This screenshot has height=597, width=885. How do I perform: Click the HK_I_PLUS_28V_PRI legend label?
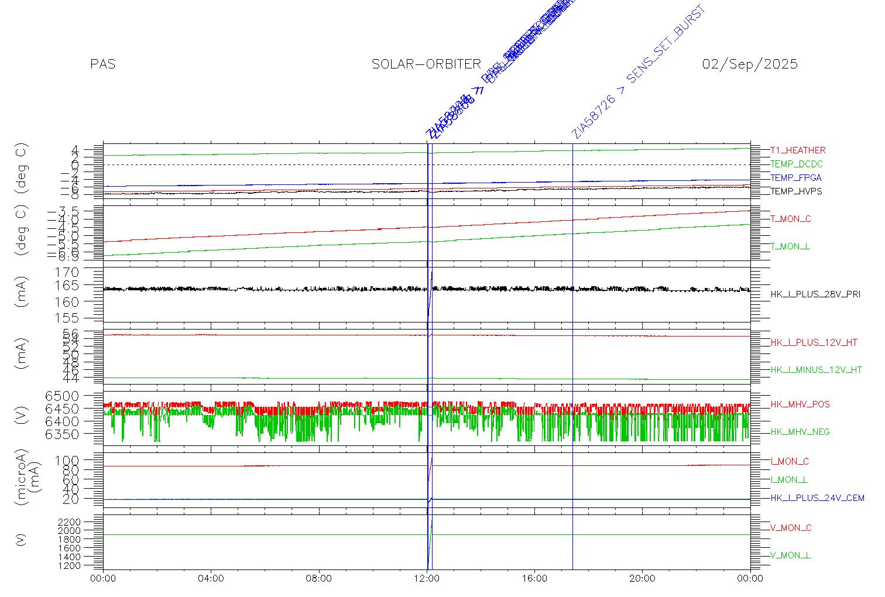click(815, 294)
